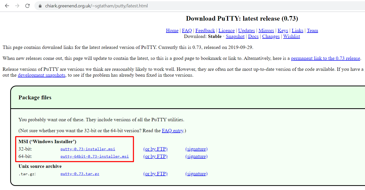Open the Docs link
Viewport: 365px width, 190px height.
253,36
